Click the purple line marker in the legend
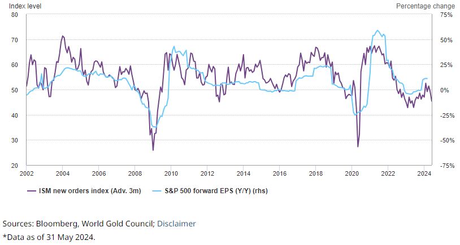Screen dimensions: 460x245 pos(33,191)
